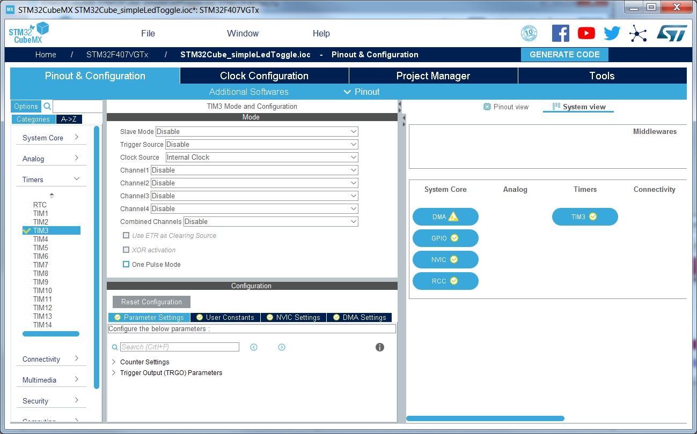Click the ST company logo
Image resolution: width=697 pixels, height=434 pixels.
click(672, 33)
